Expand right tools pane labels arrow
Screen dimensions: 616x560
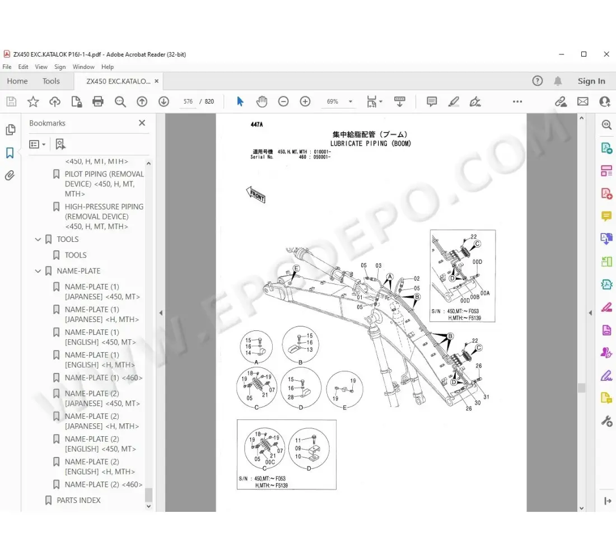[x=608, y=501]
